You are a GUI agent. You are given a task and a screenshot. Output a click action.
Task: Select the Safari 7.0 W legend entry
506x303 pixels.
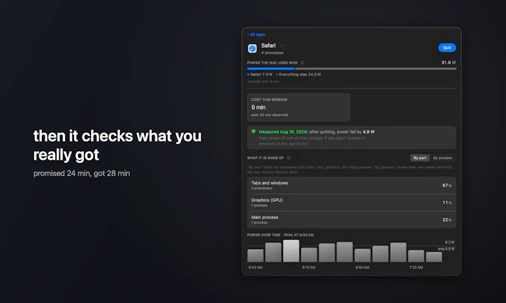pyautogui.click(x=260, y=74)
